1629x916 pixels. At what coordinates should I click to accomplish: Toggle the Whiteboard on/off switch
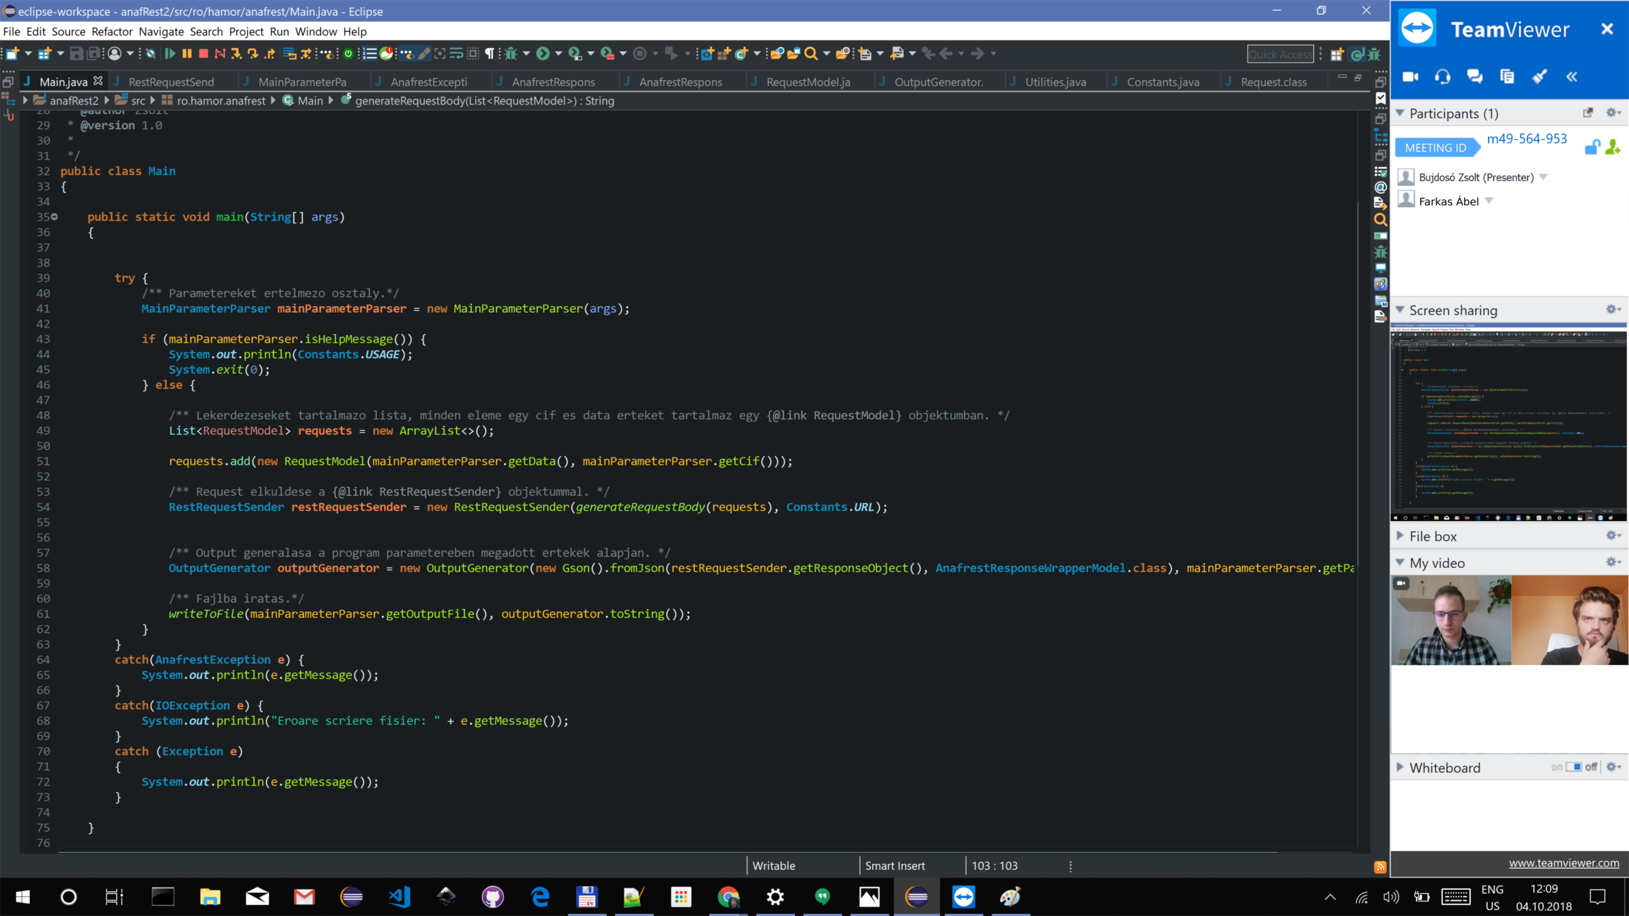[1573, 767]
